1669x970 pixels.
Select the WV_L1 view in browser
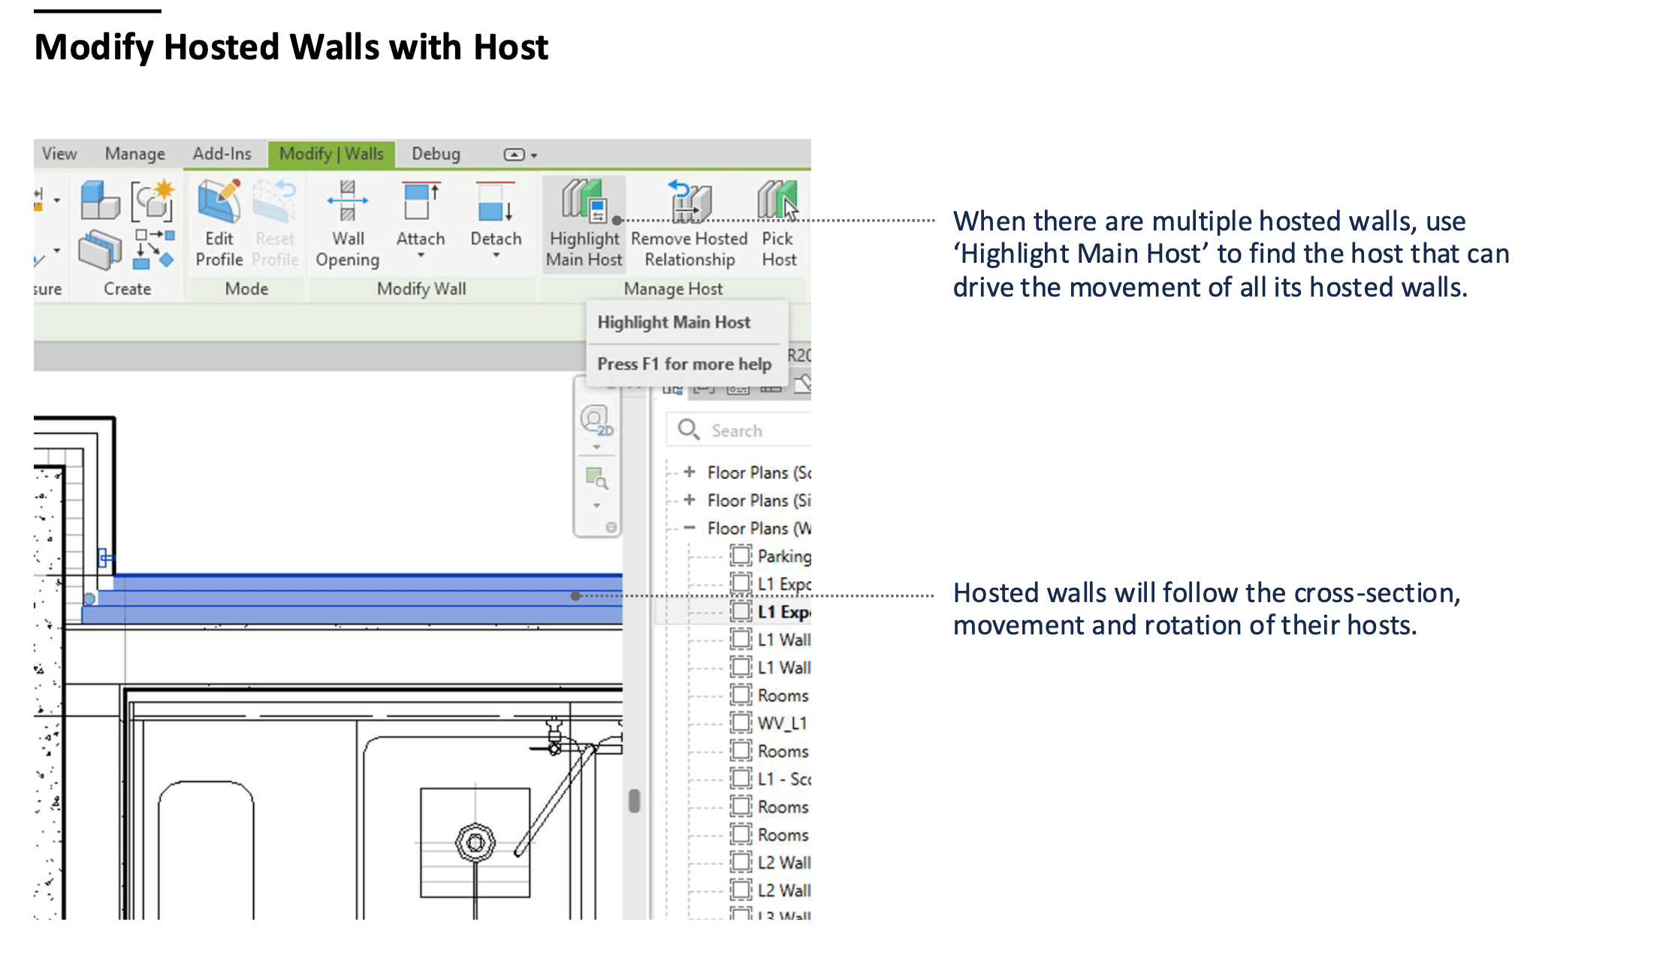point(782,723)
